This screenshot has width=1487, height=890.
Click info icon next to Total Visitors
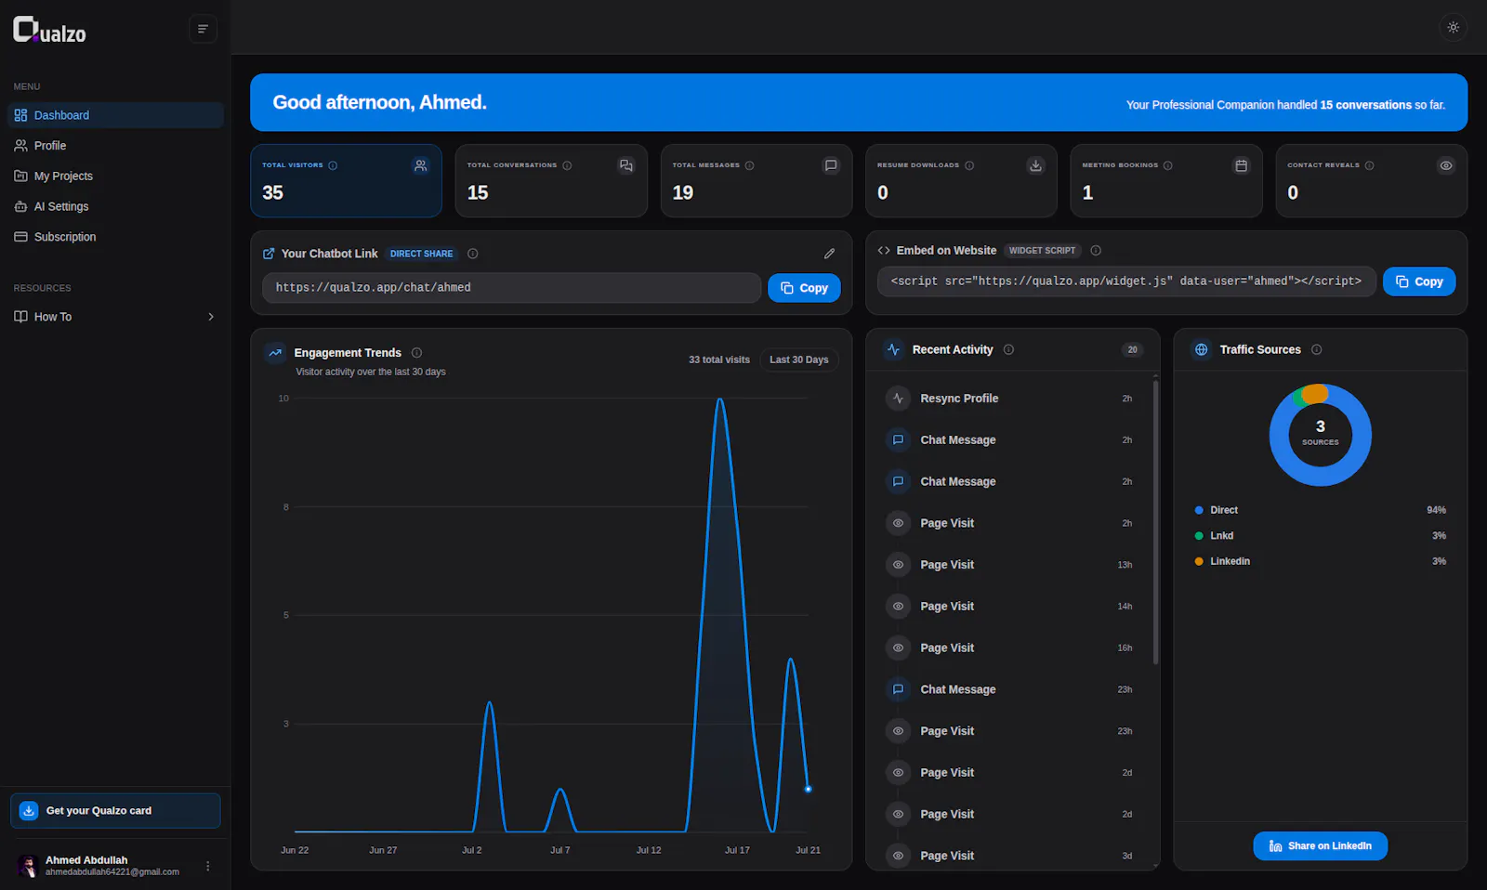(x=333, y=165)
